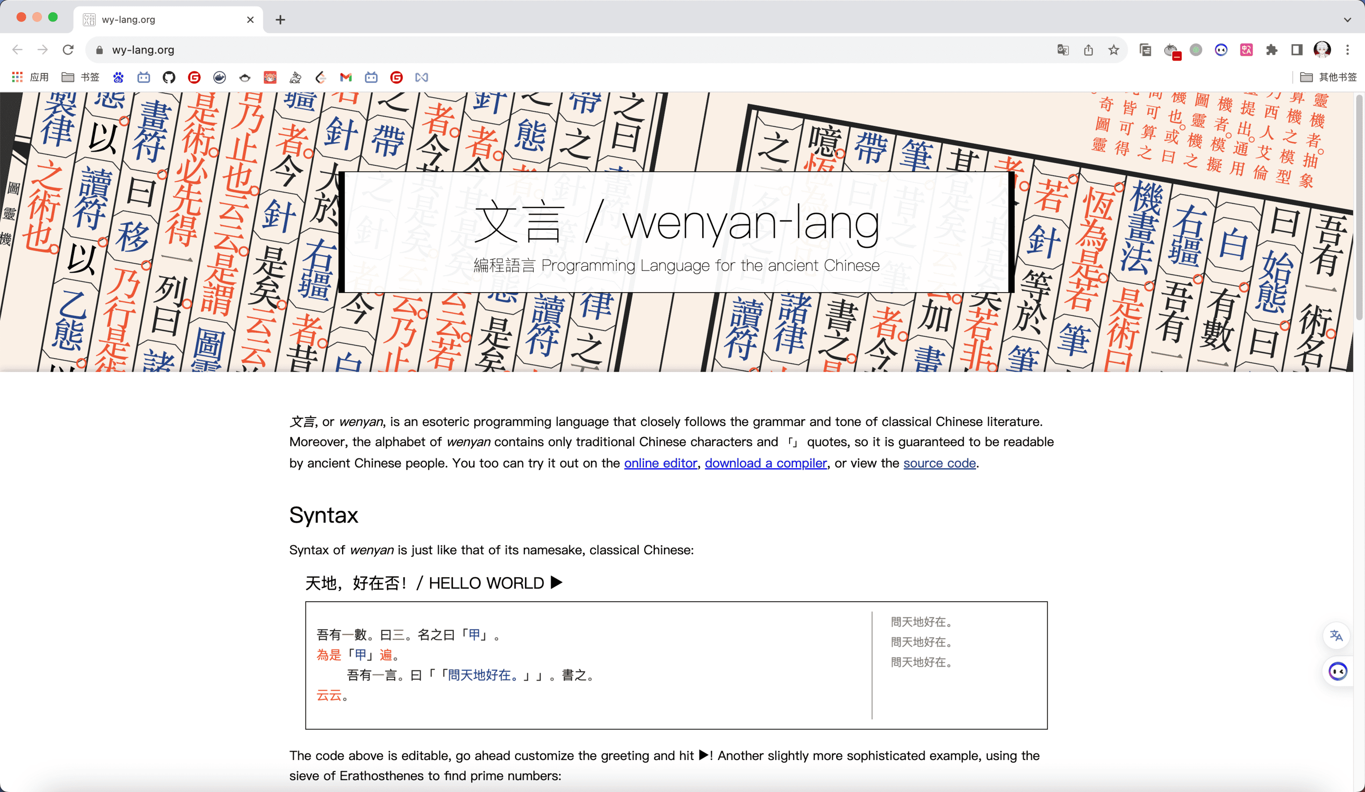Open the Baidu paw bookmark
Image resolution: width=1365 pixels, height=792 pixels.
[118, 77]
